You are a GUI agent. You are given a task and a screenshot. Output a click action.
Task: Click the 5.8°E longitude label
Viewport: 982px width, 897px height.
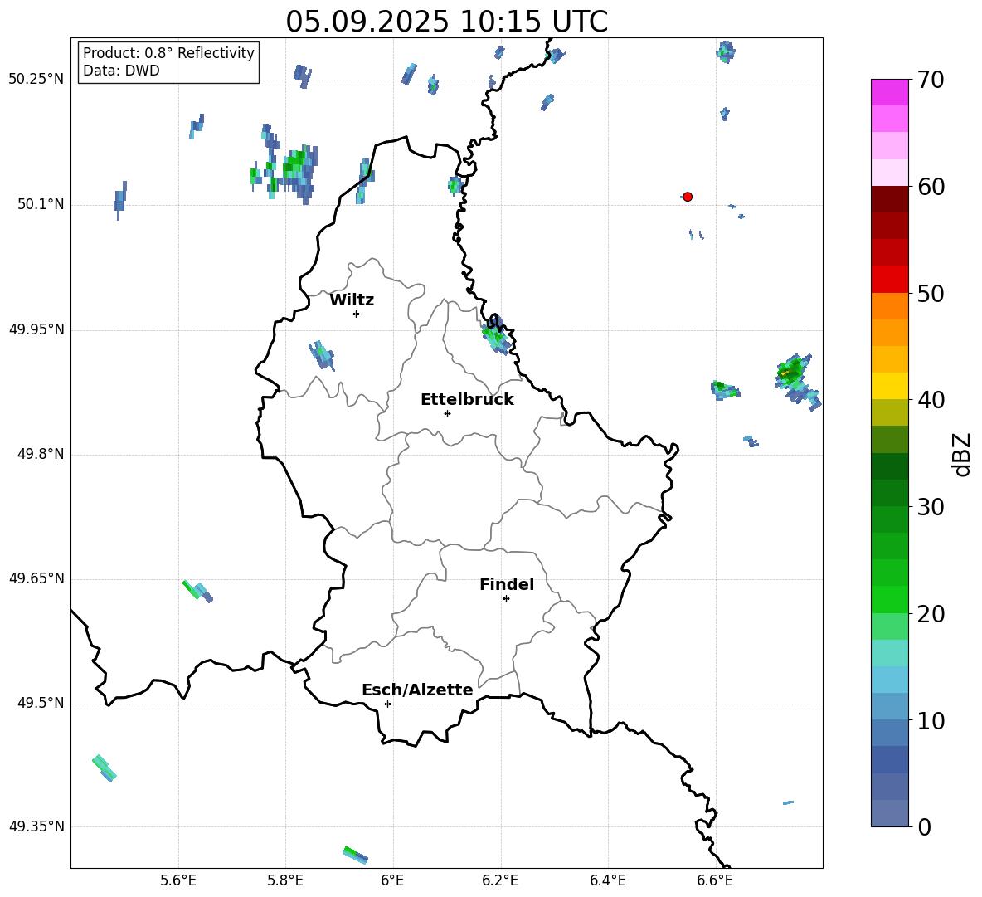point(285,880)
